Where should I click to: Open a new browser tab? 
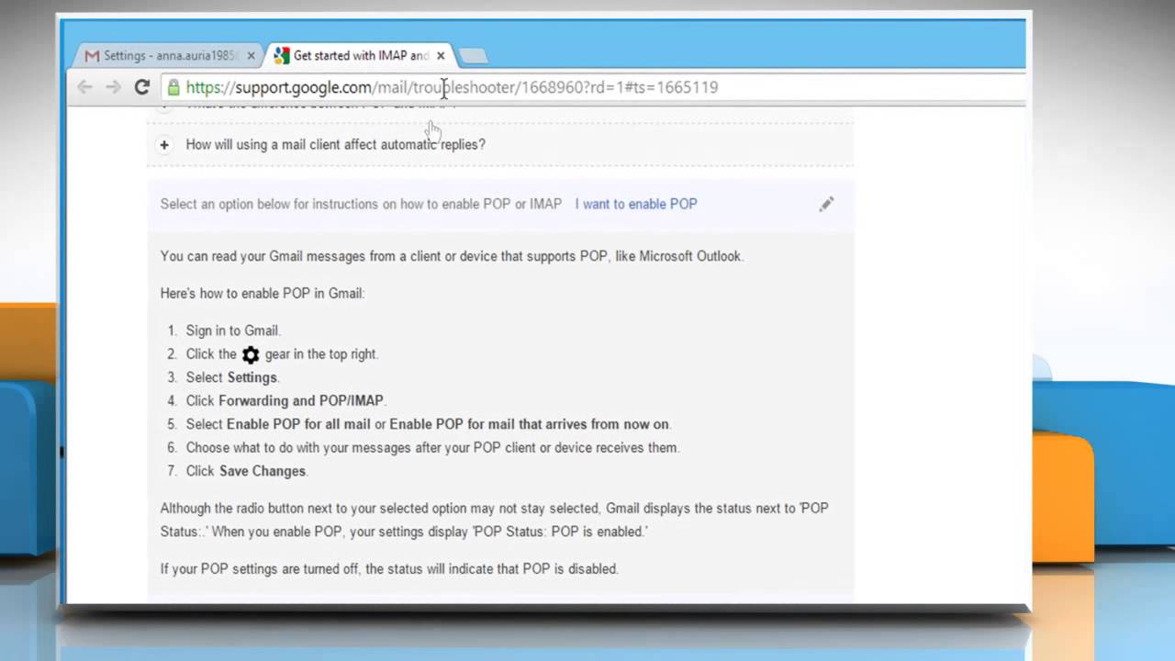(473, 56)
